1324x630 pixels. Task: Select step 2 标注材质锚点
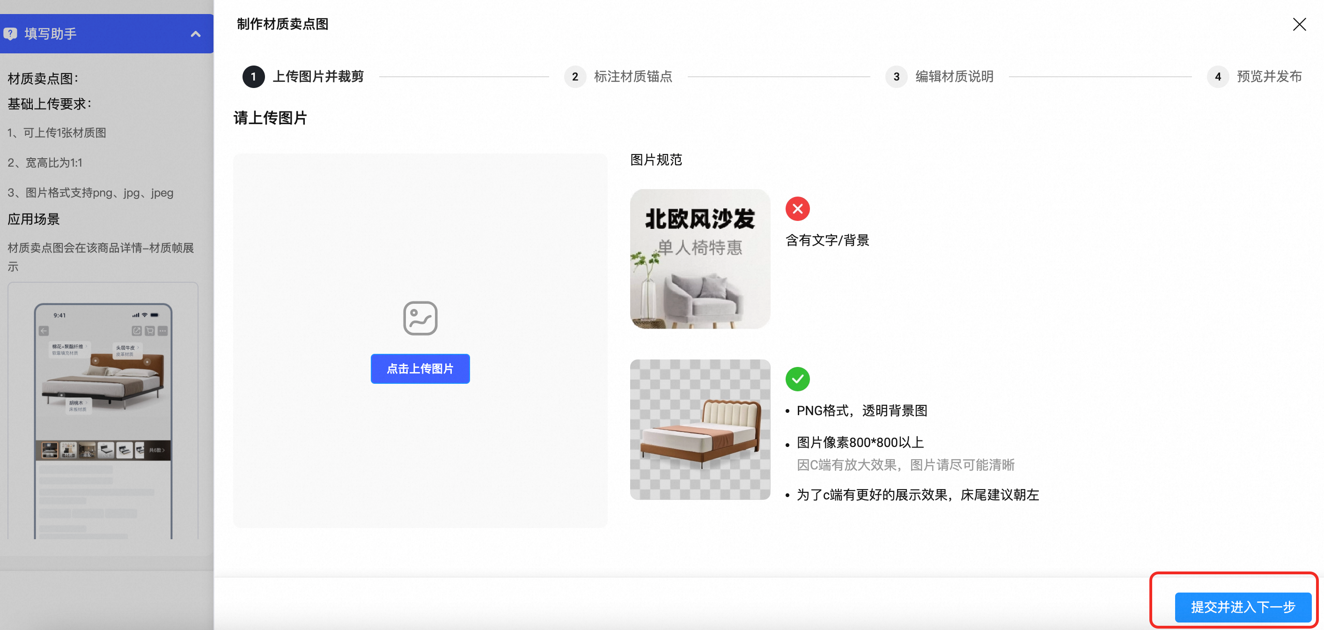tap(618, 77)
